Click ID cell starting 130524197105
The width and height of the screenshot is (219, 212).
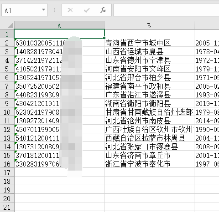(x=59, y=77)
